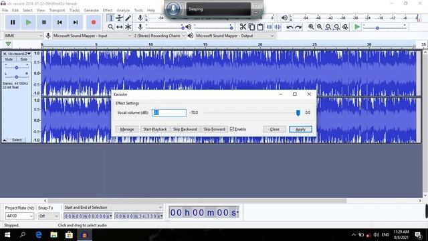Open the Effect menu
Image resolution: width=428 pixels, height=241 pixels.
(108, 10)
